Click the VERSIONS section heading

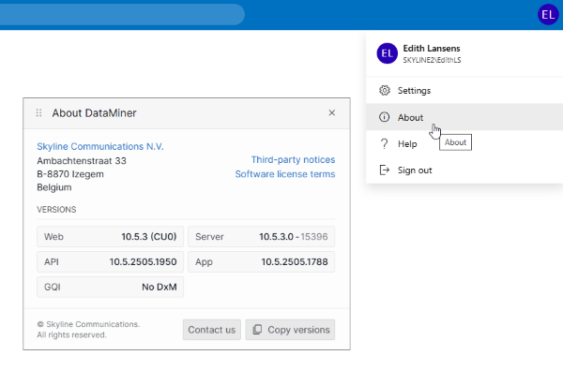(56, 210)
